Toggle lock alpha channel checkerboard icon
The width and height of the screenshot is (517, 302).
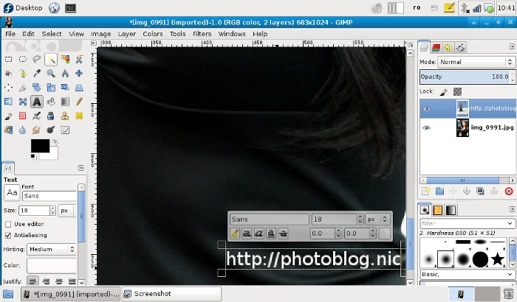(x=457, y=91)
